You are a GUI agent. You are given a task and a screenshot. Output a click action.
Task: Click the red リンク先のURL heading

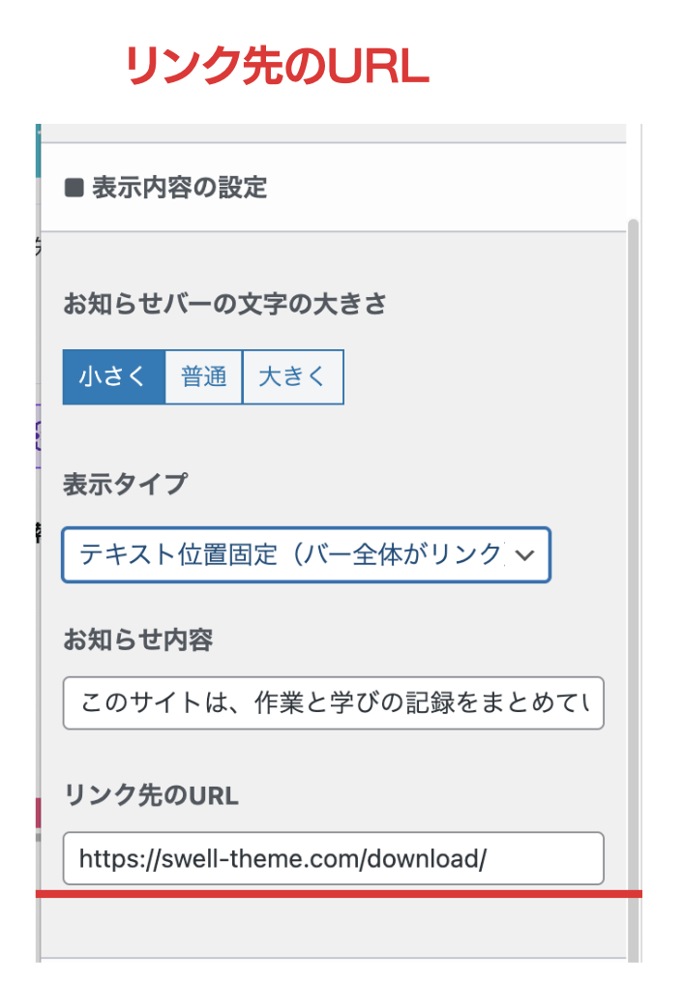pyautogui.click(x=277, y=68)
